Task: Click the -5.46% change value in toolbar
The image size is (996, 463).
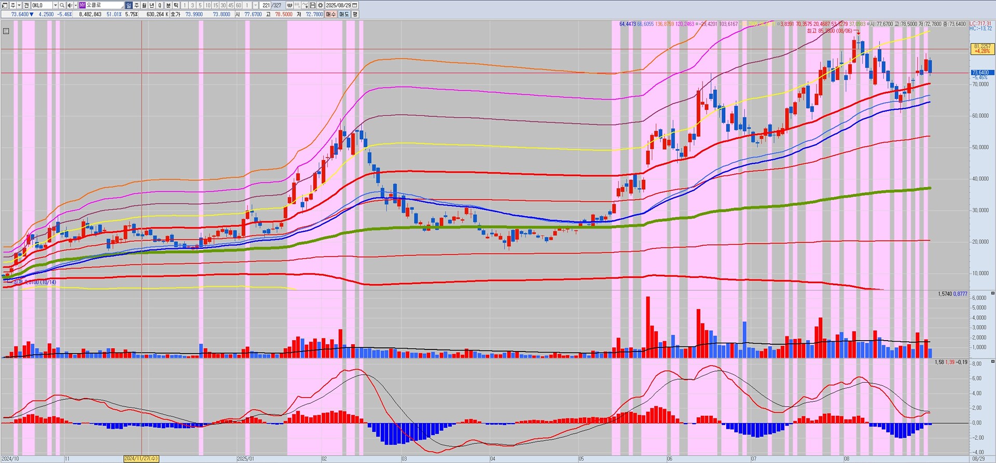Action: [x=65, y=15]
